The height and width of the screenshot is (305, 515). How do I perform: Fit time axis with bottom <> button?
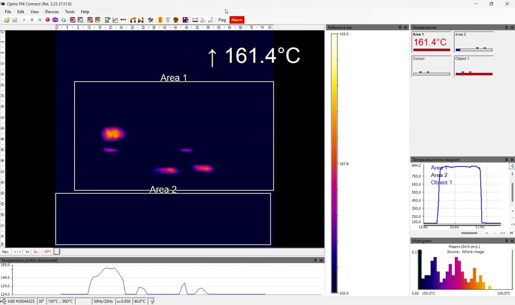503,233
